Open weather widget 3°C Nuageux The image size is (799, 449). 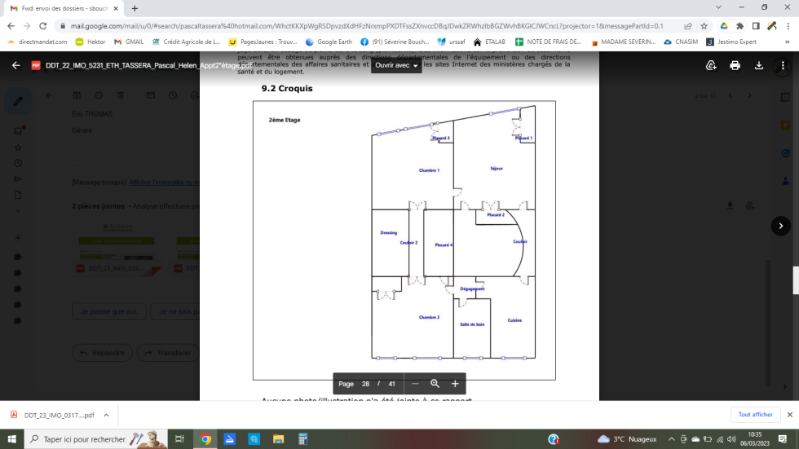tap(627, 439)
